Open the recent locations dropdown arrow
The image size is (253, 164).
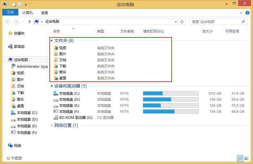pyautogui.click(x=23, y=22)
